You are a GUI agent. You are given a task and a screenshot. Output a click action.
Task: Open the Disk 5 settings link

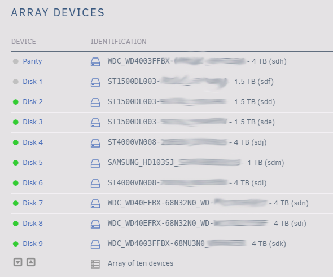pos(33,163)
